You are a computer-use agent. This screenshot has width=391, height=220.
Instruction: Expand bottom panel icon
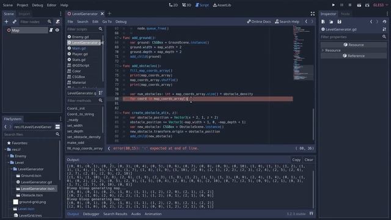pos(311,214)
